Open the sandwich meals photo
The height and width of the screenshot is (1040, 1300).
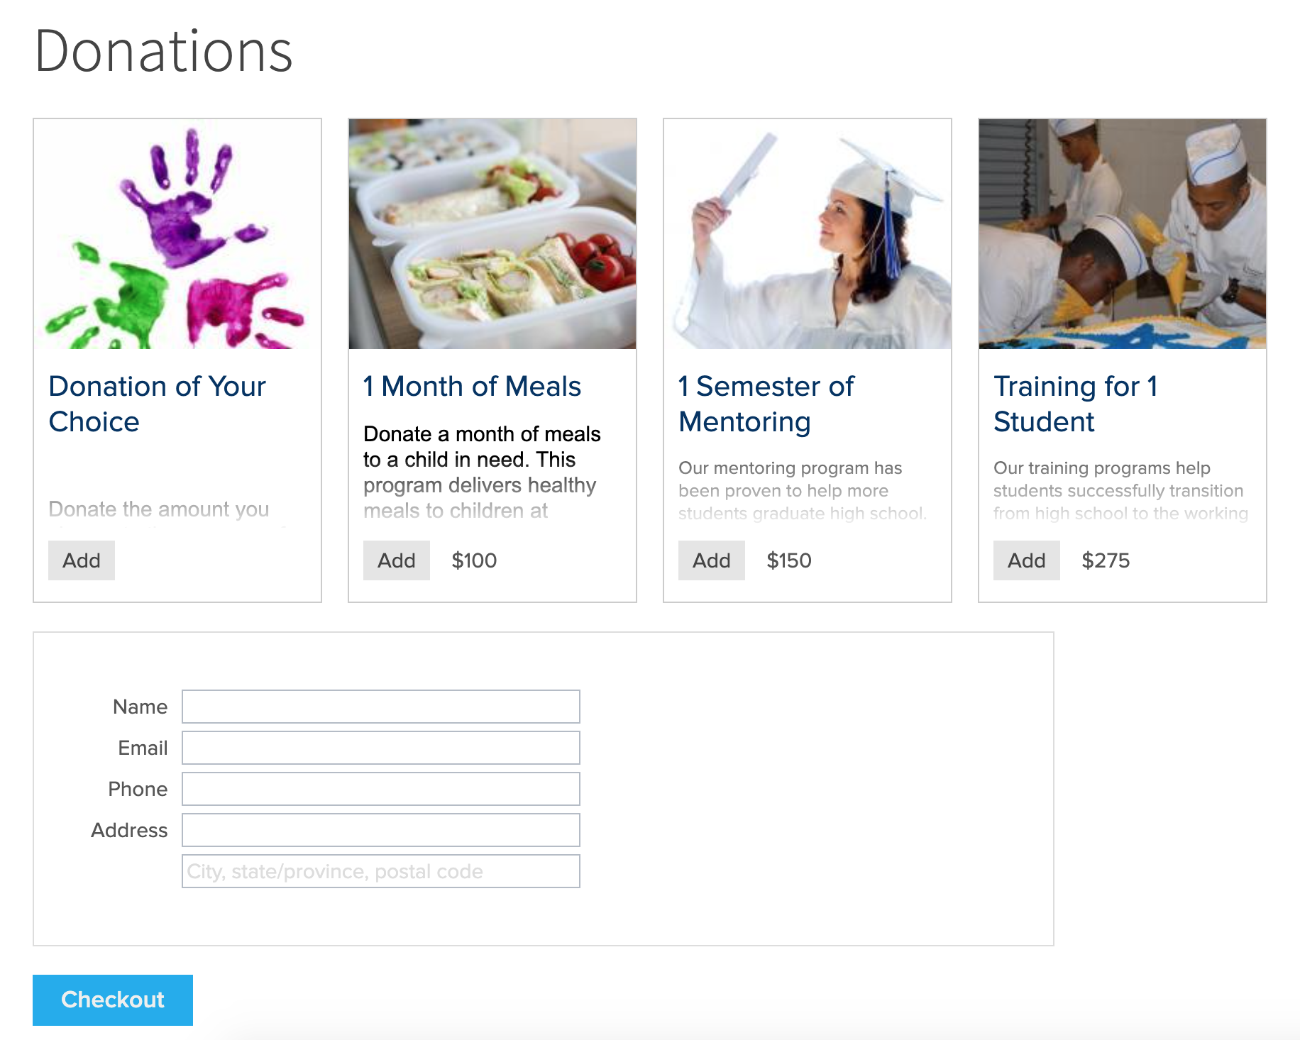coord(492,234)
